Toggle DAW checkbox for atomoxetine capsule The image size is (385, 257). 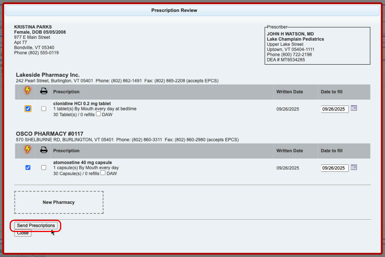103,173
